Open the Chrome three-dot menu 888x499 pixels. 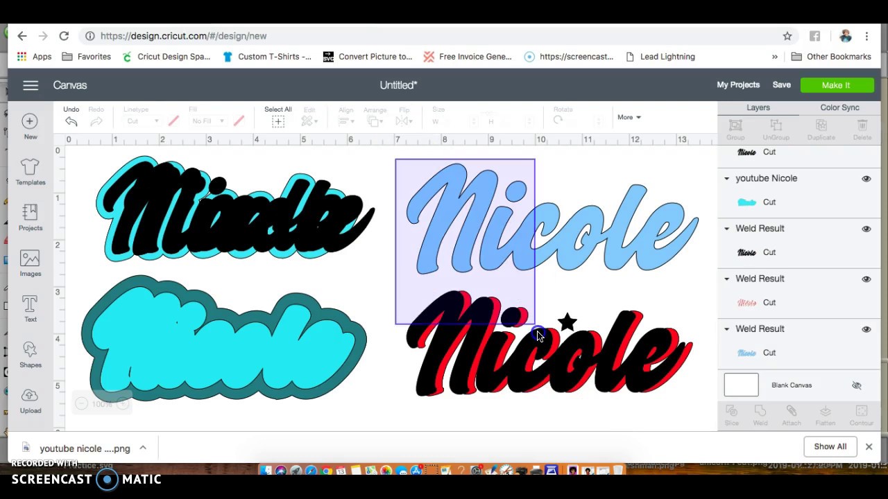(867, 36)
